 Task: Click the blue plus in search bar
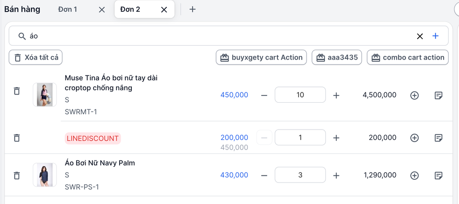tap(435, 36)
